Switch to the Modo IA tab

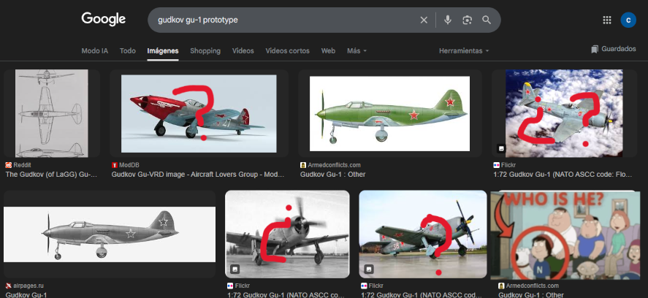click(95, 51)
